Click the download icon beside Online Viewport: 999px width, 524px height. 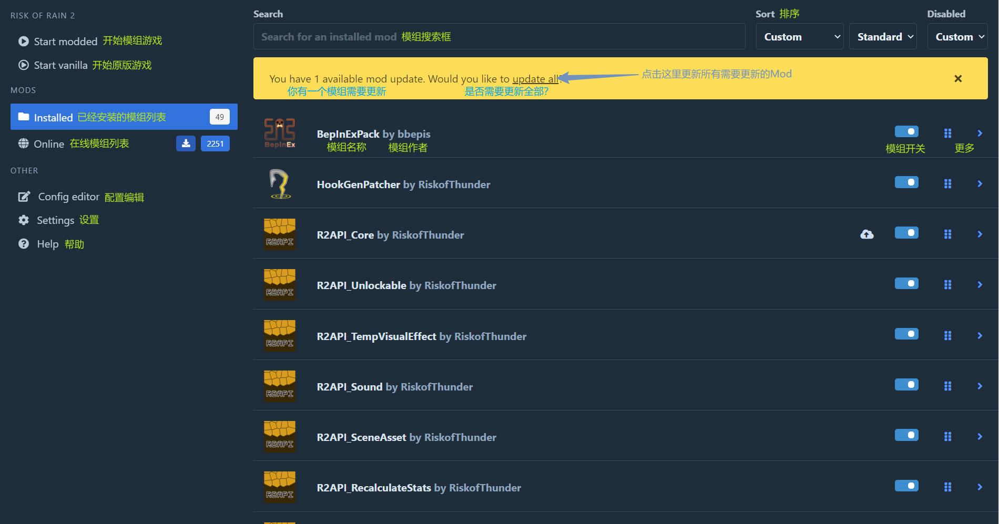(x=186, y=143)
